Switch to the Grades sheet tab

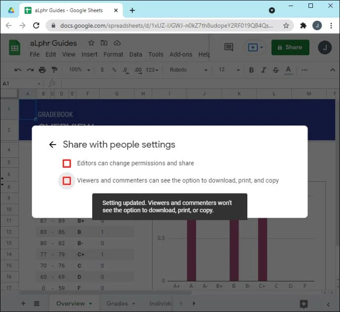(117, 303)
